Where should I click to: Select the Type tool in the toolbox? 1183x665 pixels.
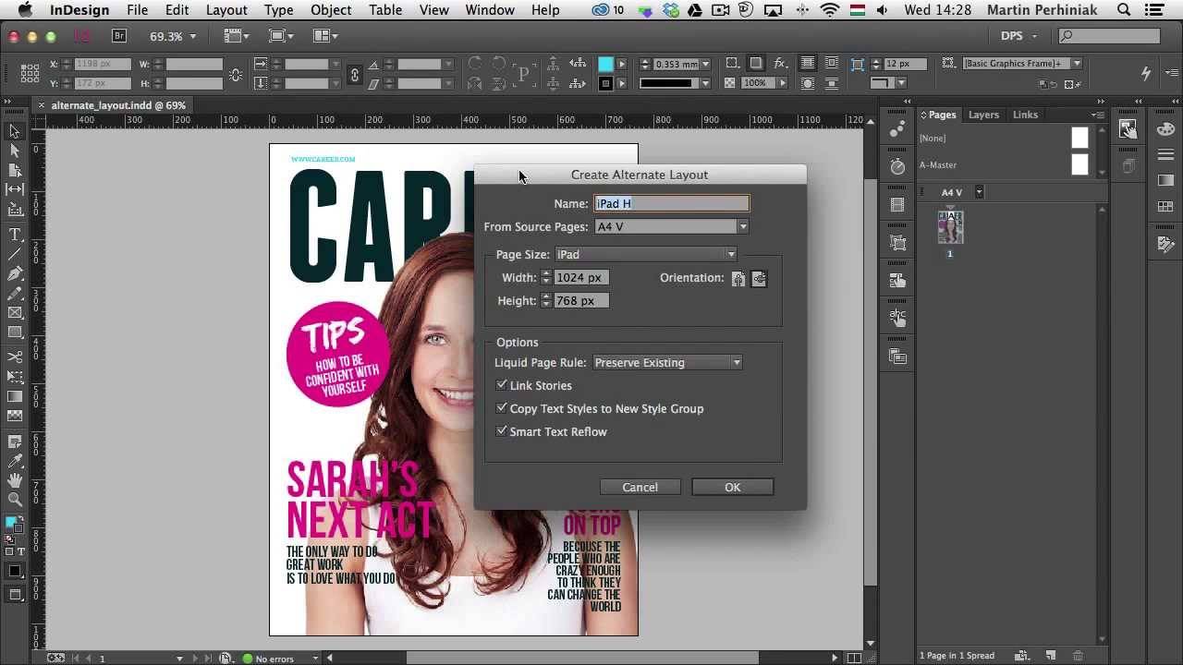coord(15,235)
